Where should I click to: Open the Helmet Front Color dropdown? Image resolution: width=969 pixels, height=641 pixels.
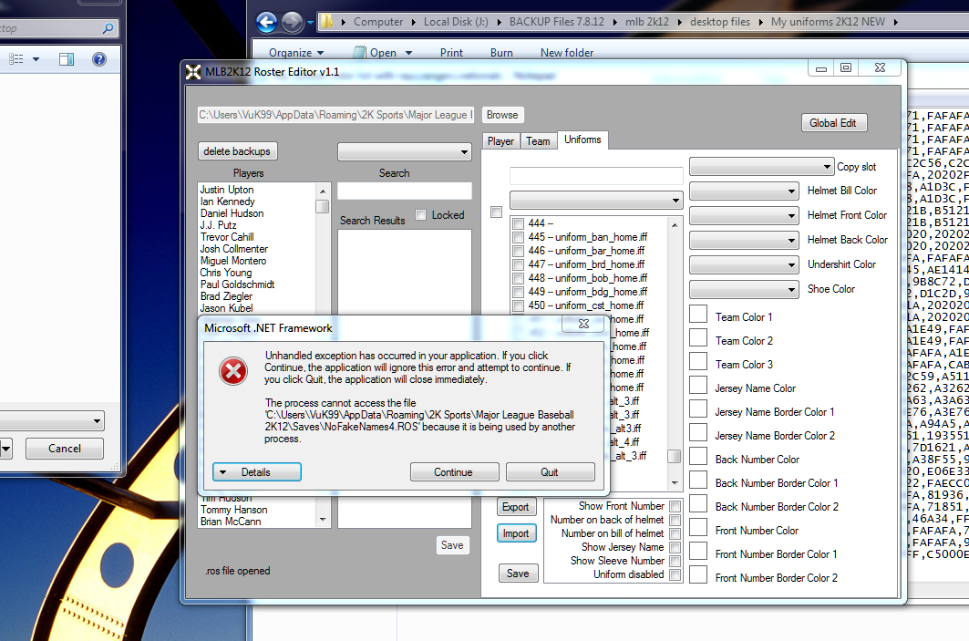744,216
